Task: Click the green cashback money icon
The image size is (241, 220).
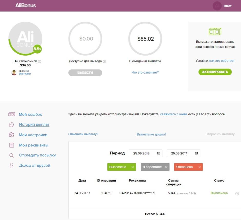Action: [215, 32]
